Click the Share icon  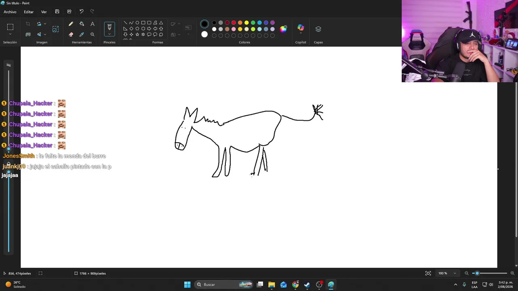(69, 12)
